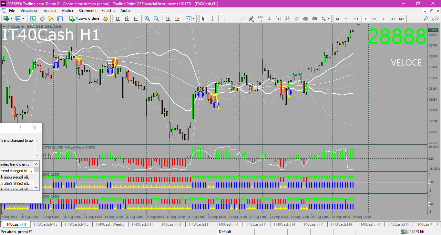The width and height of the screenshot is (441, 235).
Task: Select the Equidistant Channel tool
Action: [251, 19]
